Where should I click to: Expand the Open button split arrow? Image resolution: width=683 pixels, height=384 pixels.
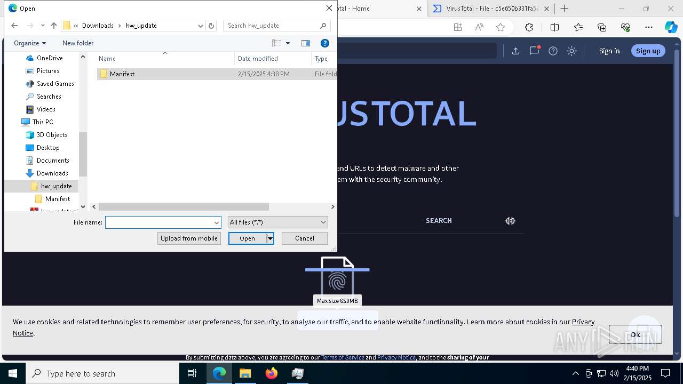point(271,238)
